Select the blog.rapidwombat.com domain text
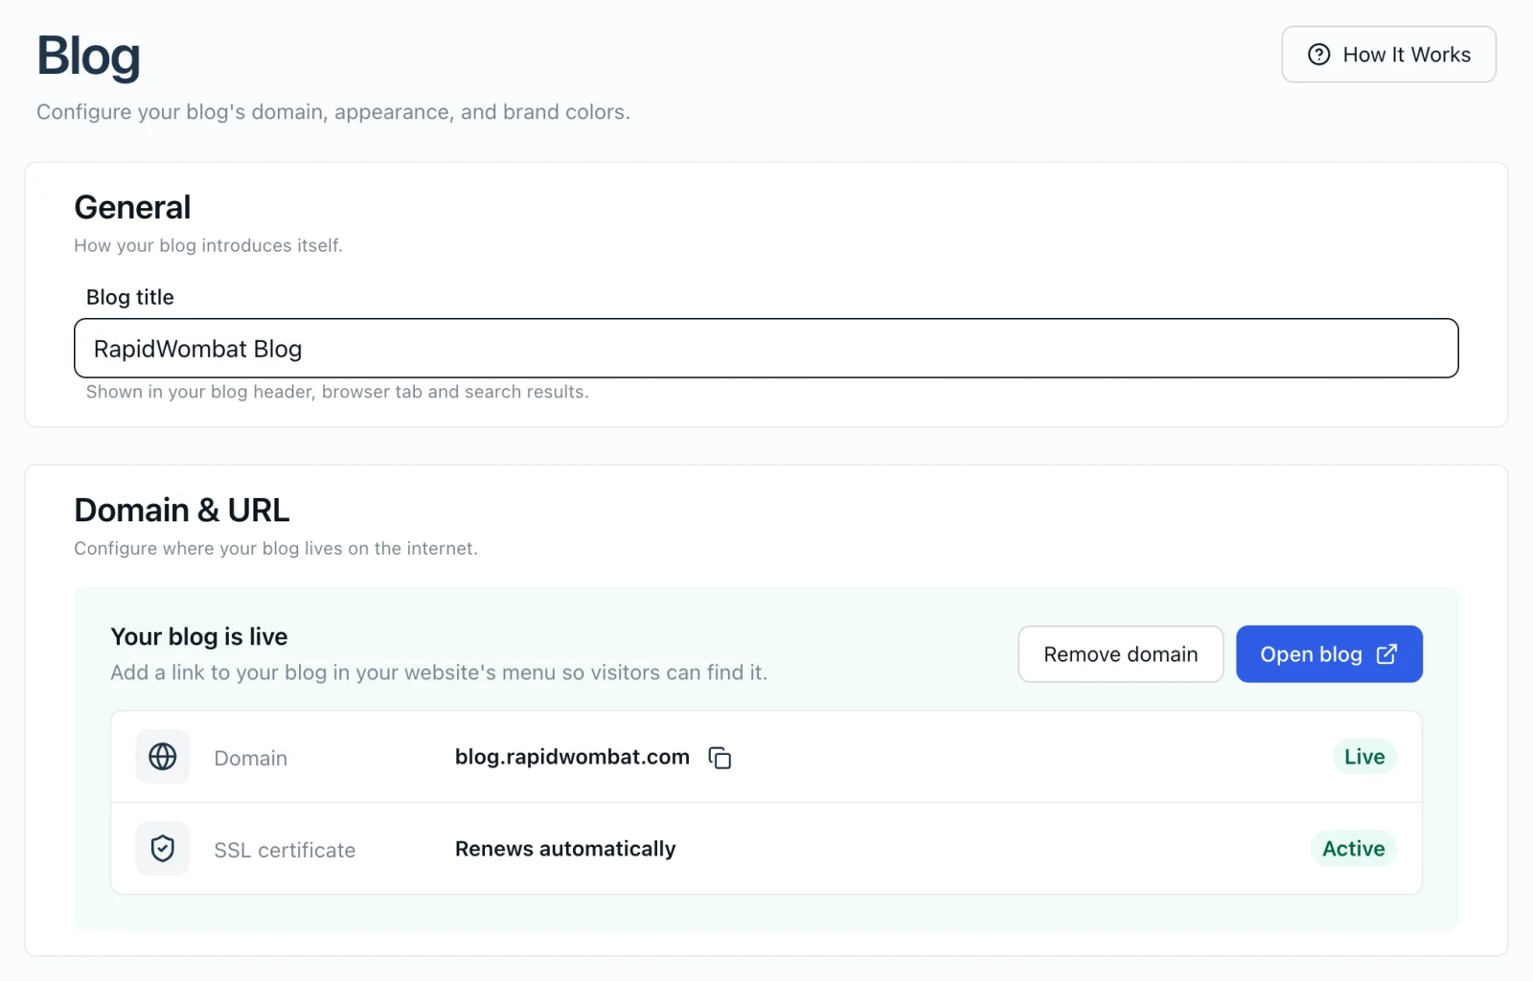 572,757
